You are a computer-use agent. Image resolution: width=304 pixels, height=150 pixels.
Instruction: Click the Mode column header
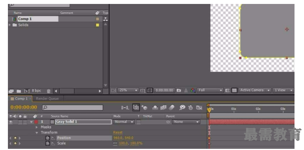click(x=117, y=116)
